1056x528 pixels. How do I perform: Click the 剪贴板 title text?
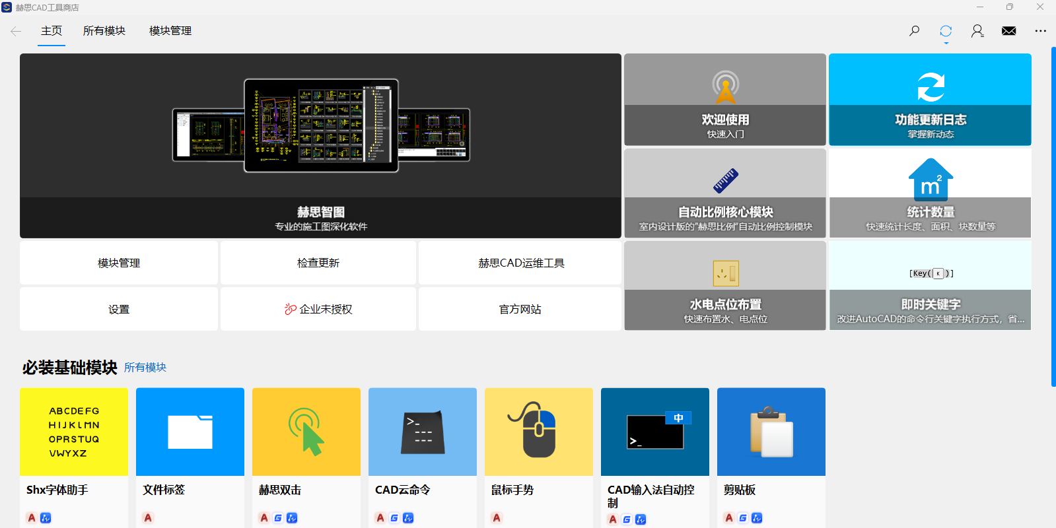(740, 490)
